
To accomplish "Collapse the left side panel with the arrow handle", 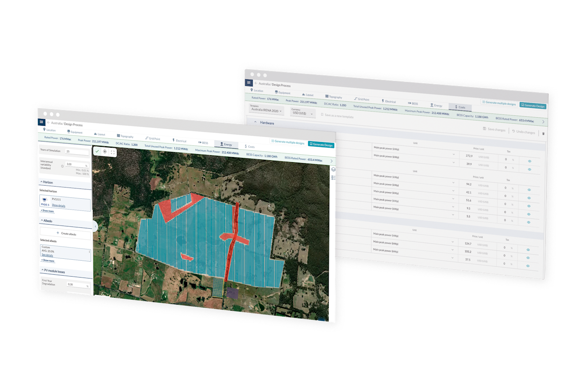I will click(95, 226).
